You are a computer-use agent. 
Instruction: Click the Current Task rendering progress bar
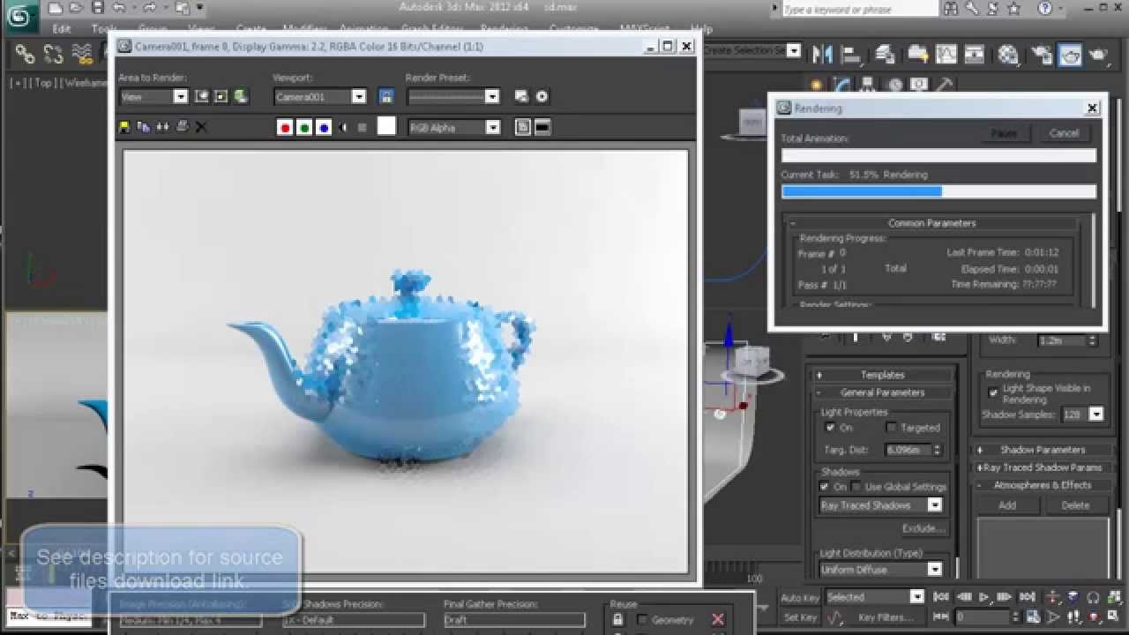(x=938, y=191)
